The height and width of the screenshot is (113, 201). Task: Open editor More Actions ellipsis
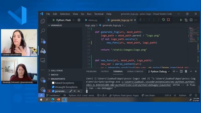click(196, 20)
